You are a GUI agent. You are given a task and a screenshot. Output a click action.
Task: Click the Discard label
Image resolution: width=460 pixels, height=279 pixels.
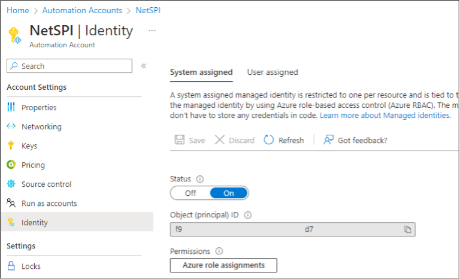[241, 140]
